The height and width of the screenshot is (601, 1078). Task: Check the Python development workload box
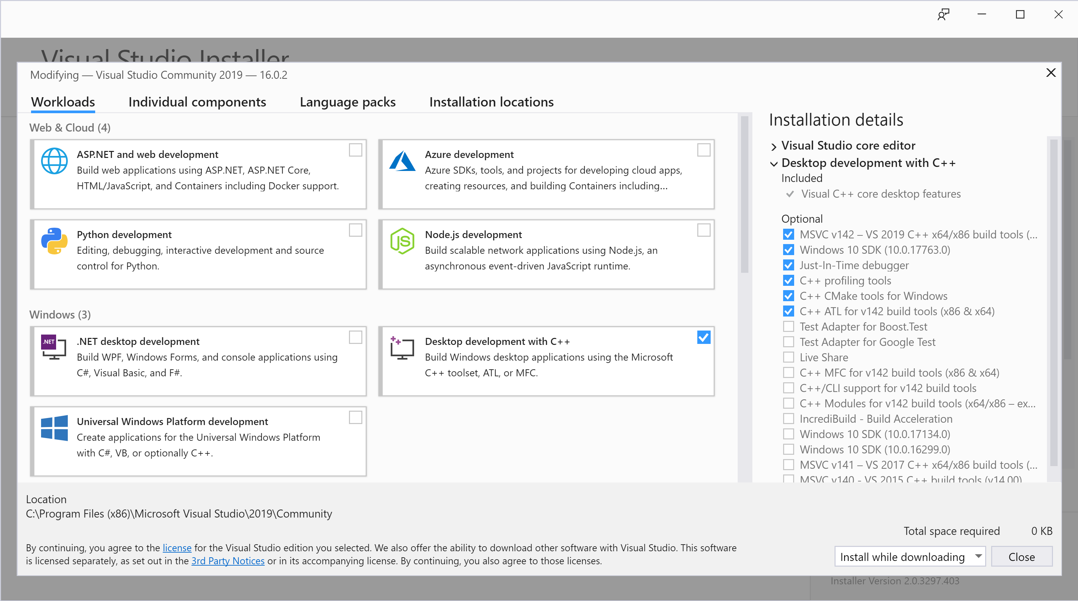355,230
